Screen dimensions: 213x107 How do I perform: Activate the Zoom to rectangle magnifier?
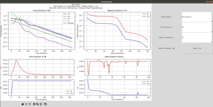37,104
